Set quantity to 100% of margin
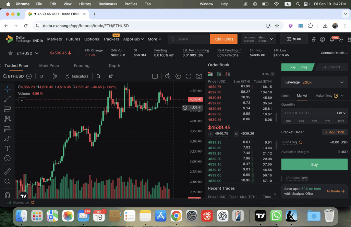Viewport: 351px width, 227px height. pyautogui.click(x=341, y=121)
